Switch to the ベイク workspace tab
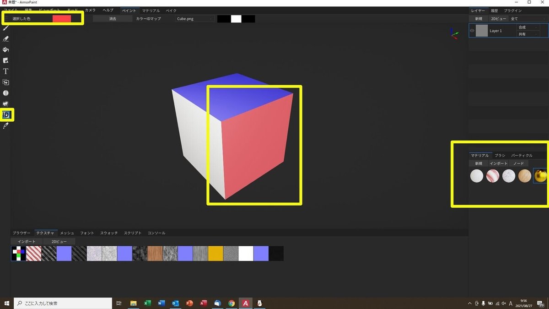 tap(171, 10)
